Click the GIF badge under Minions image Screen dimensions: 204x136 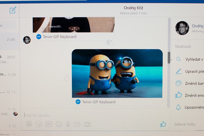78,102
